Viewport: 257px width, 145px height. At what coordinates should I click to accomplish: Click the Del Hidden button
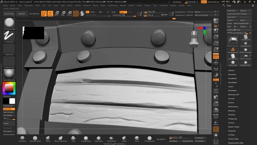click(x=9, y=116)
